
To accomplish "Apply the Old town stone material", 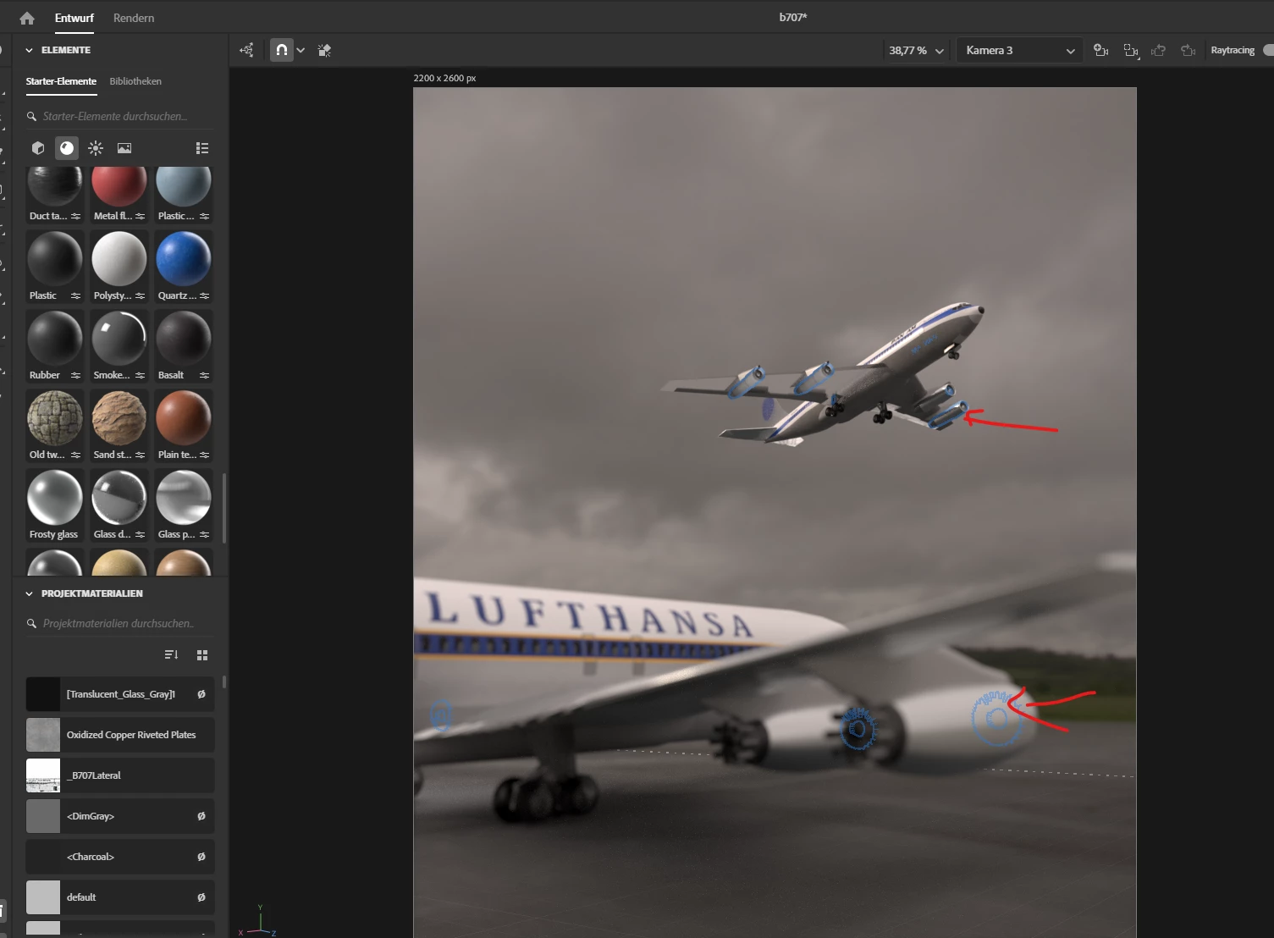I will click(55, 418).
